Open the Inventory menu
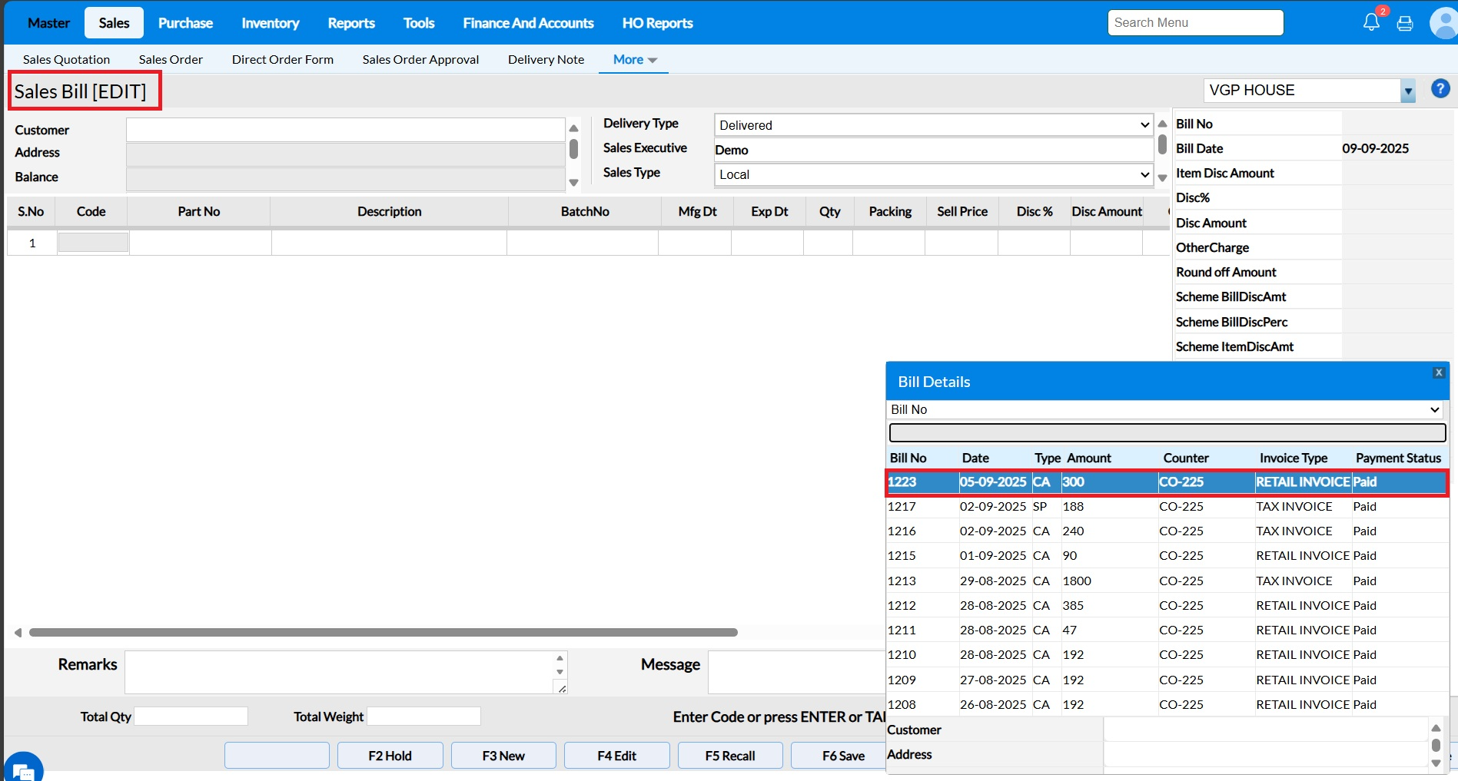This screenshot has height=781, width=1458. tap(270, 23)
